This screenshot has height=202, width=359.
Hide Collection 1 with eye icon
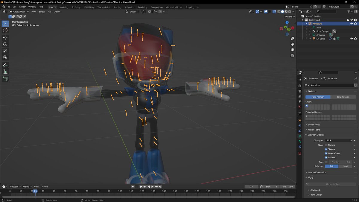(352, 20)
